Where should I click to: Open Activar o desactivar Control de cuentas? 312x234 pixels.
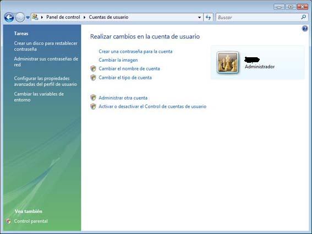click(x=152, y=106)
